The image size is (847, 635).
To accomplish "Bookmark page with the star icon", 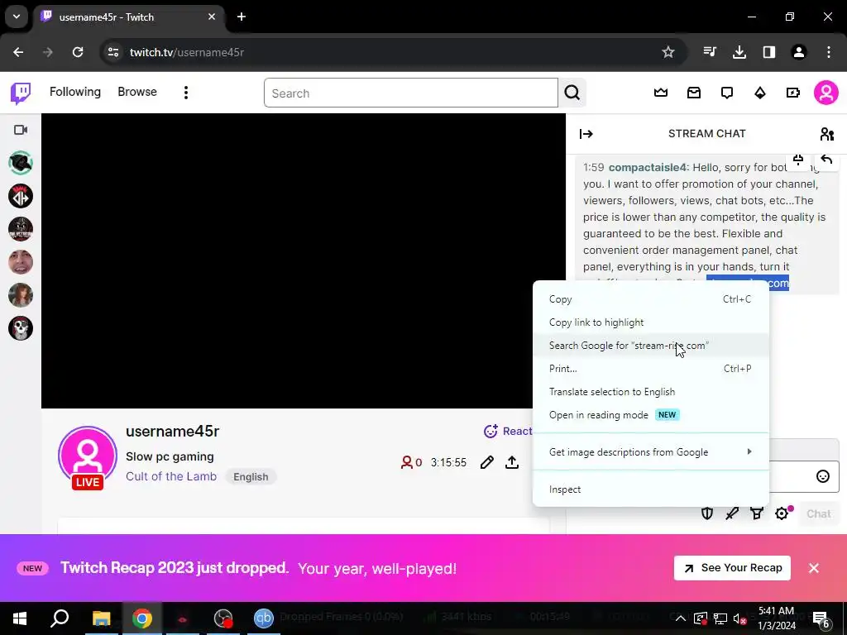I will pyautogui.click(x=668, y=52).
